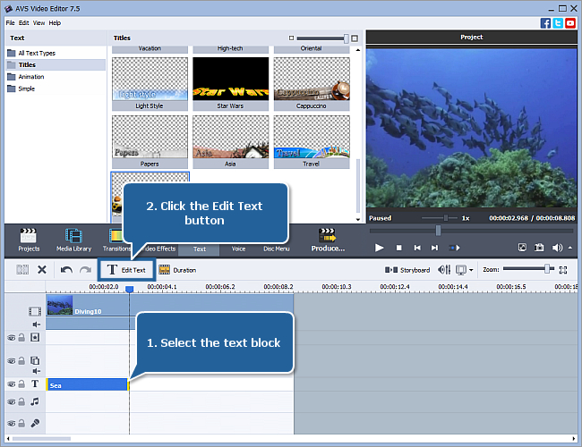The image size is (582, 447).
Task: Switch preview to full screen
Action: pyautogui.click(x=522, y=248)
